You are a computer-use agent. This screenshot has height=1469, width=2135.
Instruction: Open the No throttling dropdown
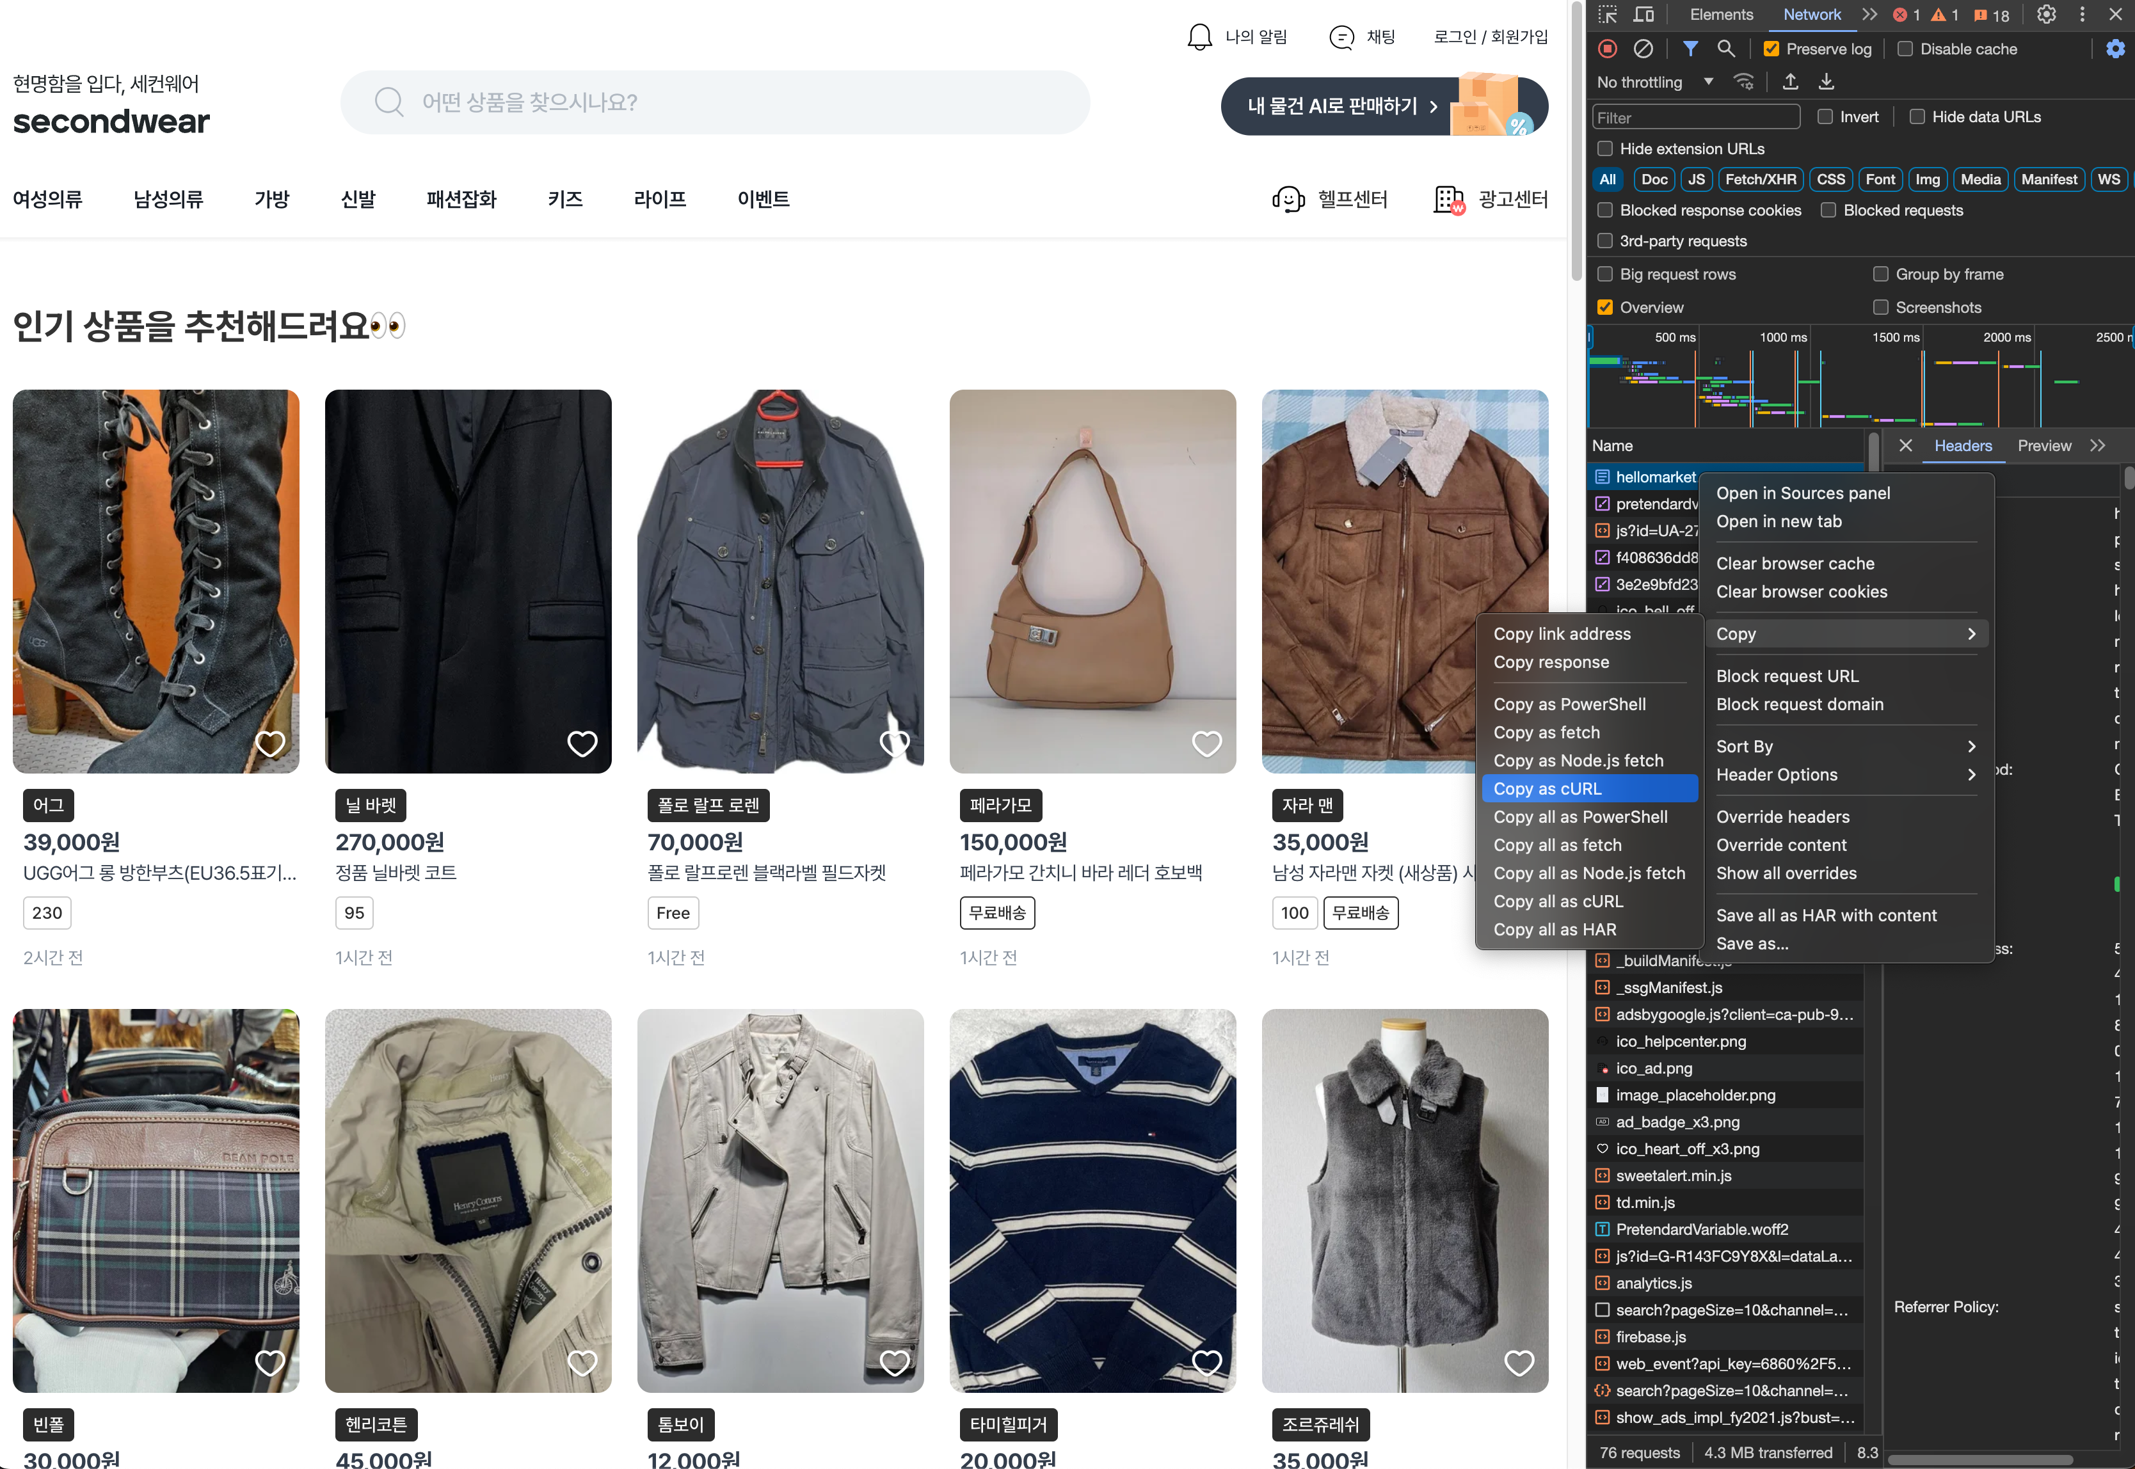coord(1654,82)
